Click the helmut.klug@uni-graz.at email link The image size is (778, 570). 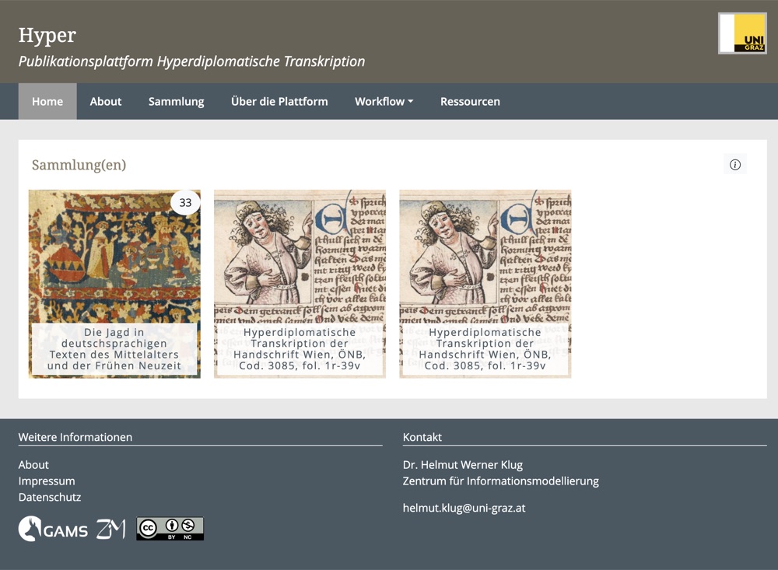[x=464, y=508]
